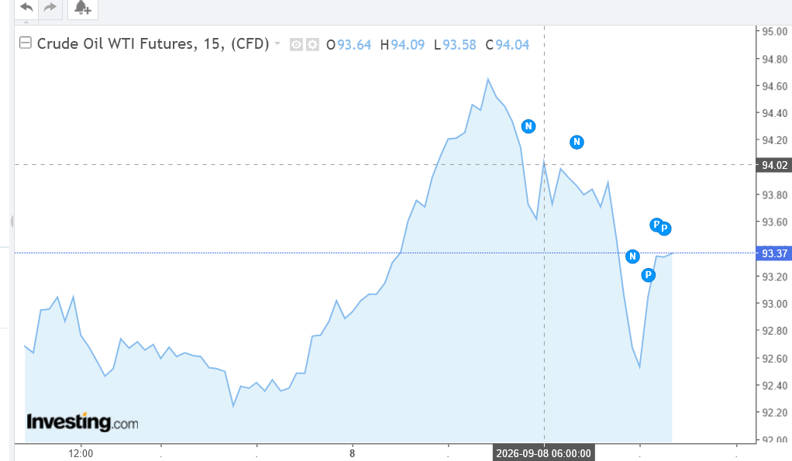The height and width of the screenshot is (461, 792).
Task: Collapse the legend with minus box
Action: pyautogui.click(x=26, y=43)
